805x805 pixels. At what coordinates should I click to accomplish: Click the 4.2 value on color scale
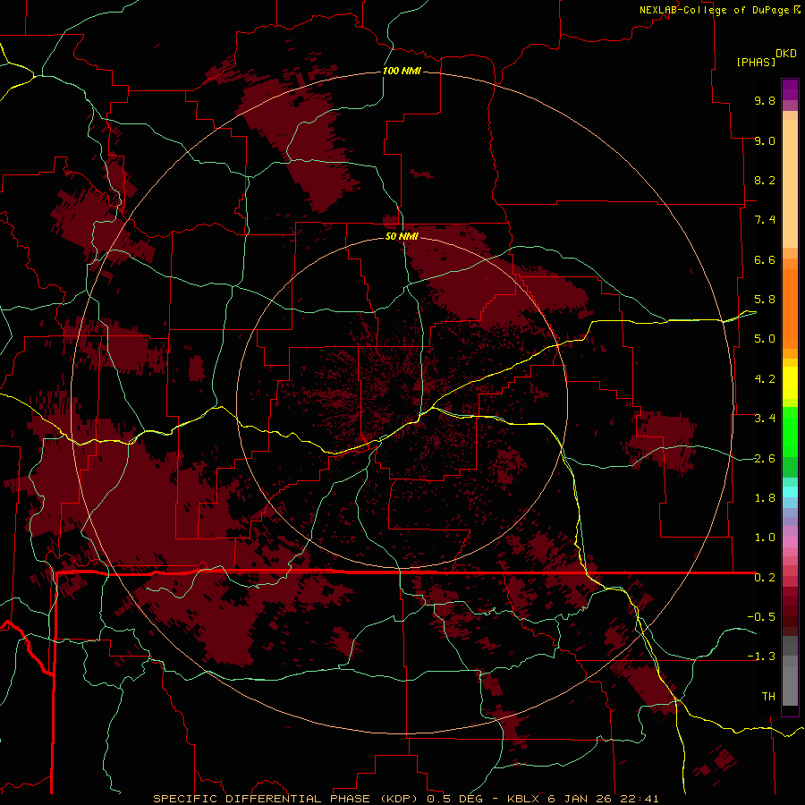tap(765, 379)
